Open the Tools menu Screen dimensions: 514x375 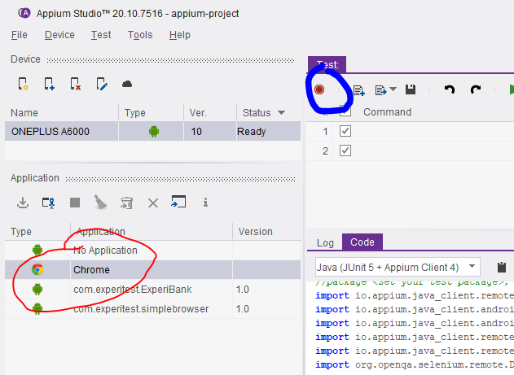pyautogui.click(x=140, y=35)
